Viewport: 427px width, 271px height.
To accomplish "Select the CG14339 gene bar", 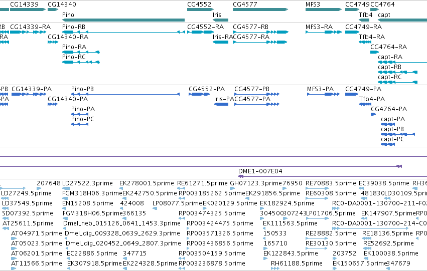I will pos(28,10).
